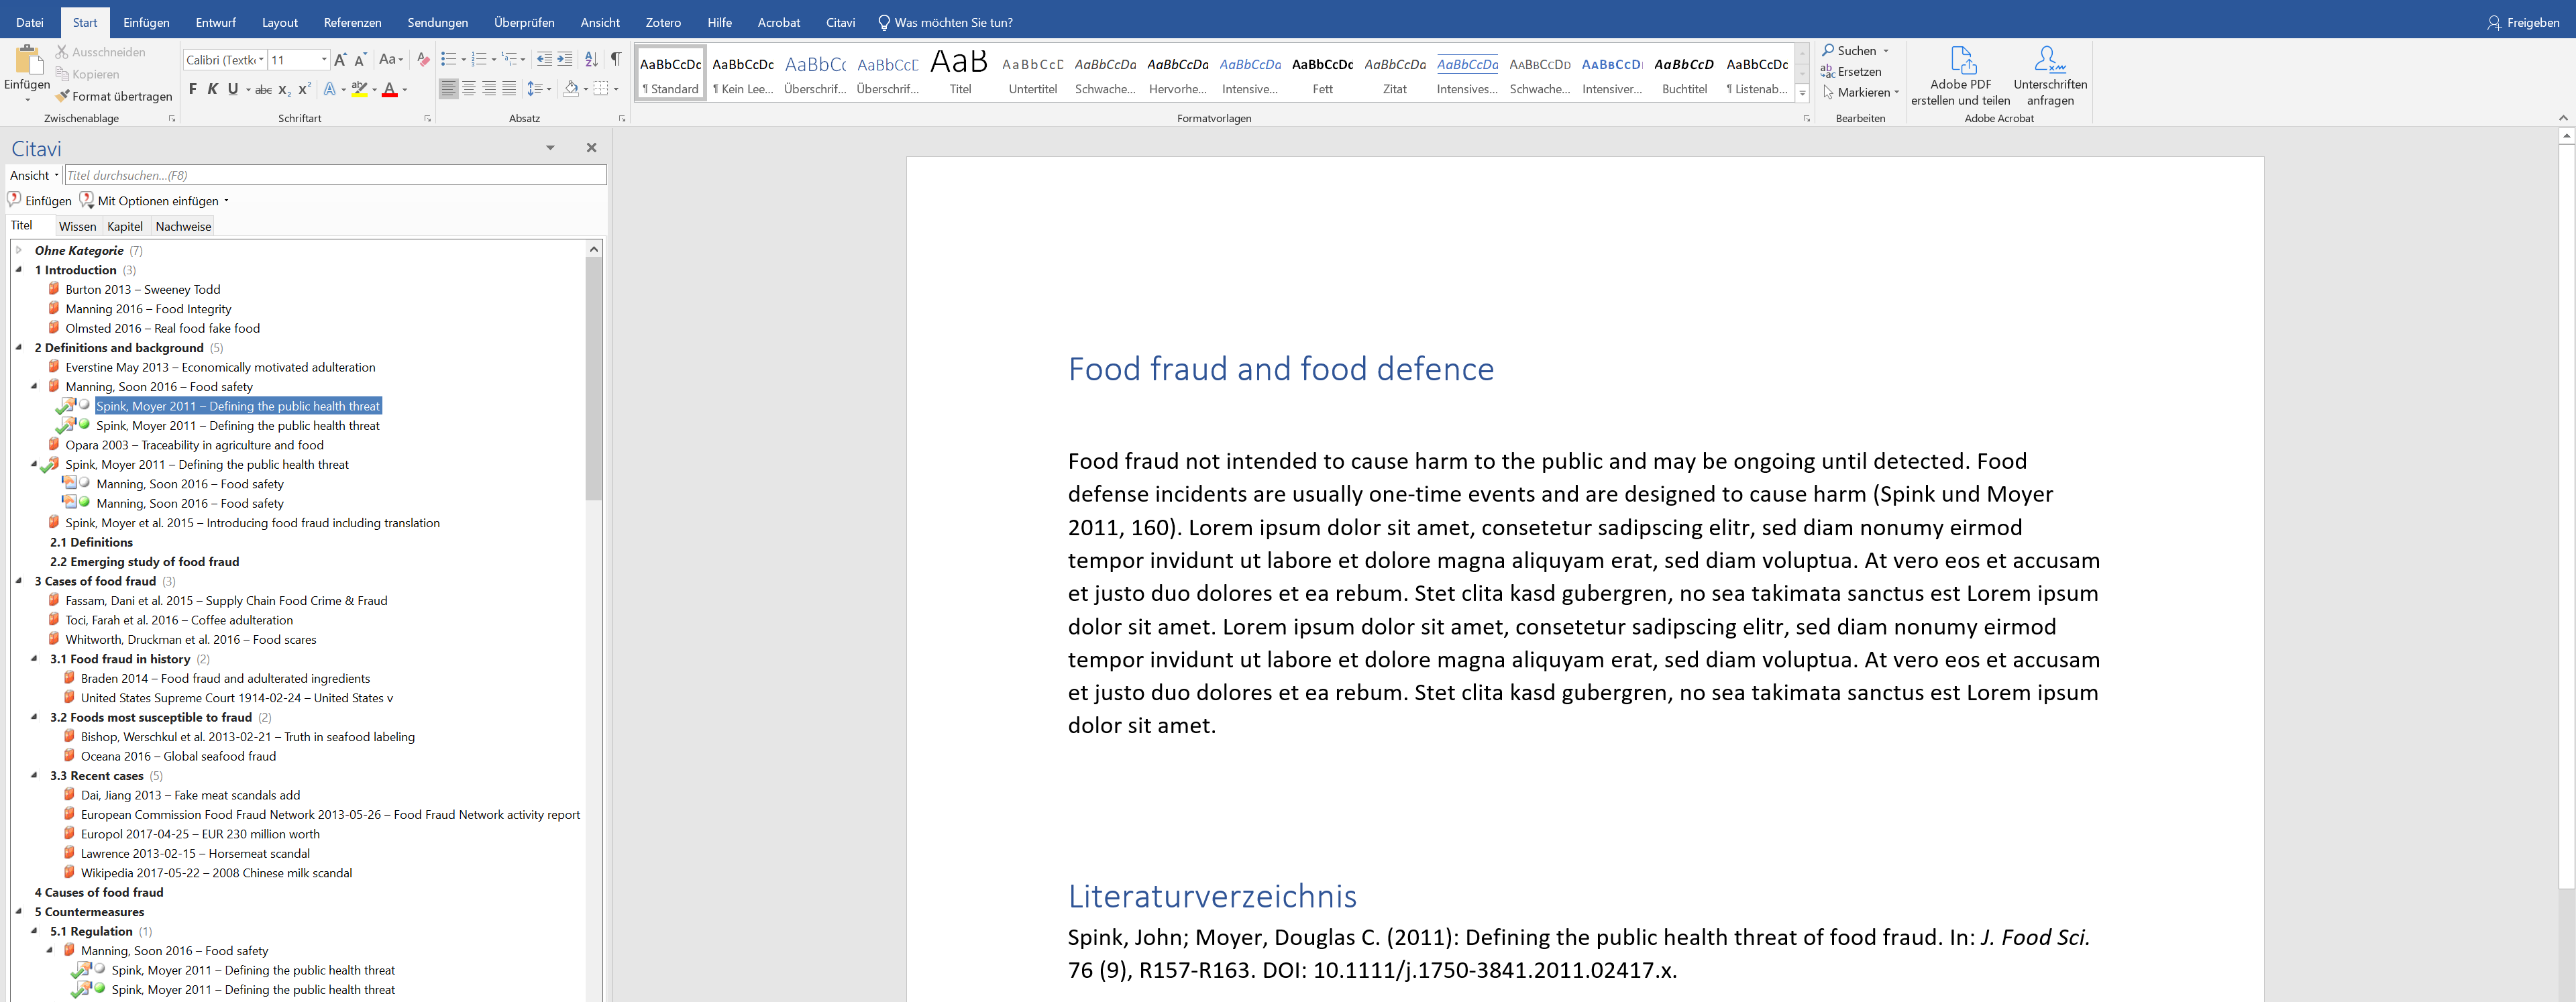Apply the Standard style
The height and width of the screenshot is (1002, 2576).
click(x=670, y=73)
